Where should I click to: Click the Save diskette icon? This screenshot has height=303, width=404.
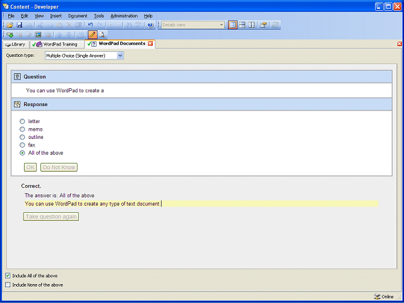[x=20, y=25]
